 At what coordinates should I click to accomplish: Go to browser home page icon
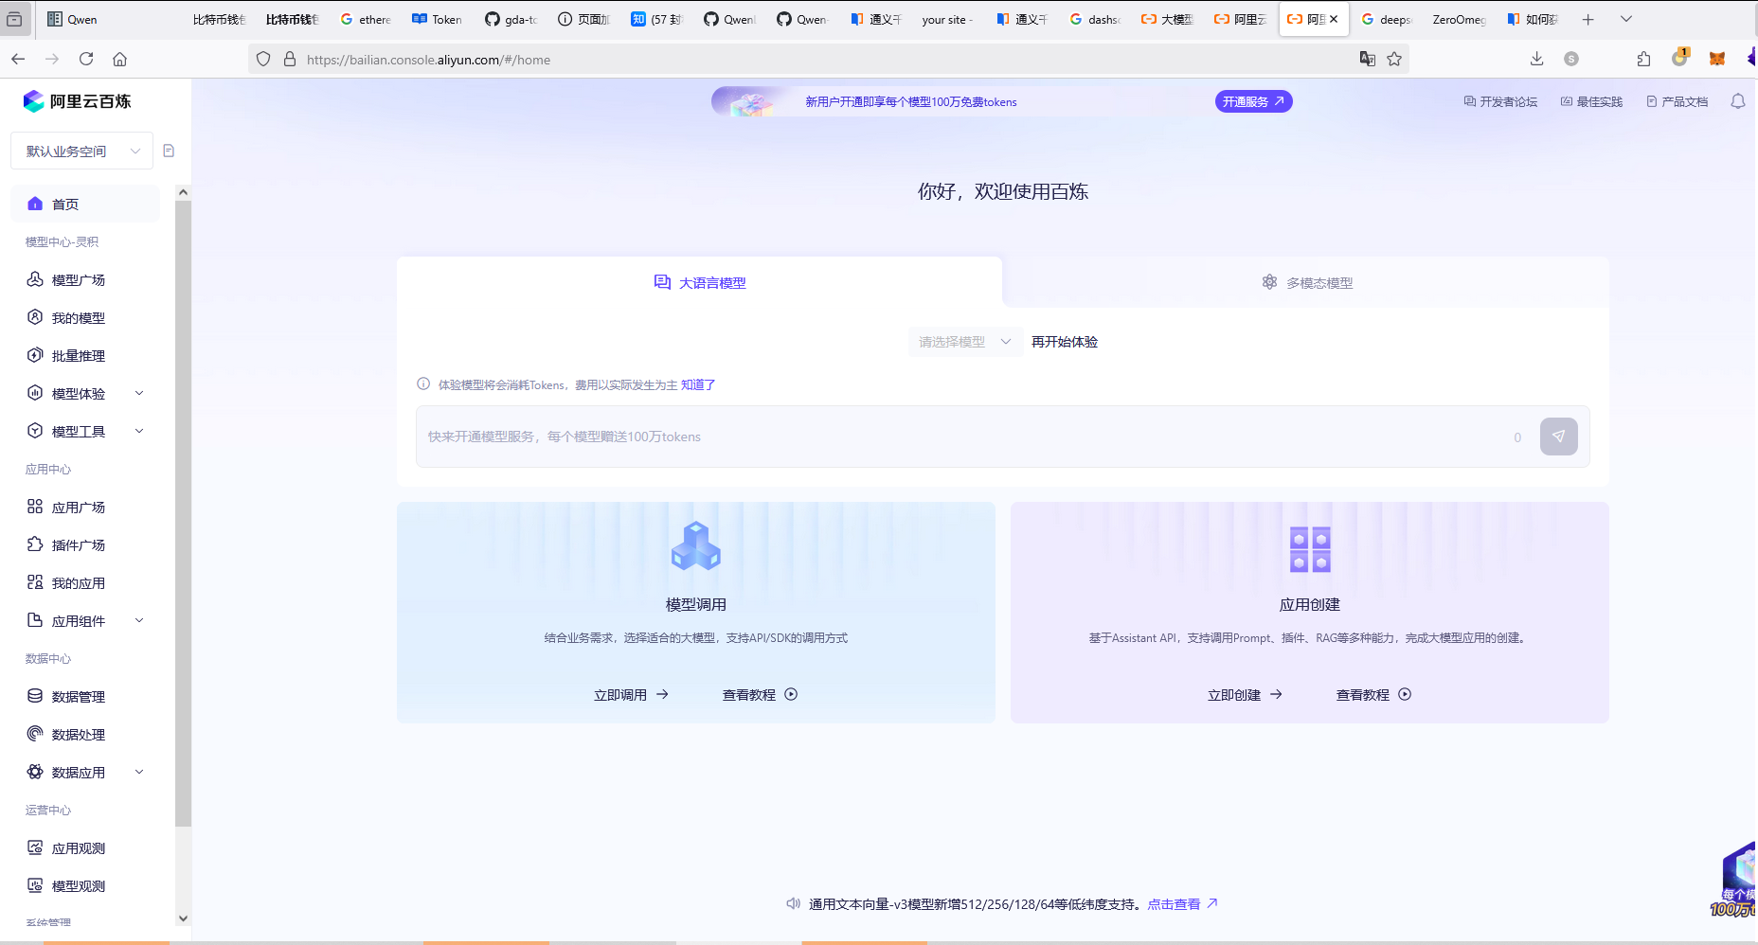(119, 59)
